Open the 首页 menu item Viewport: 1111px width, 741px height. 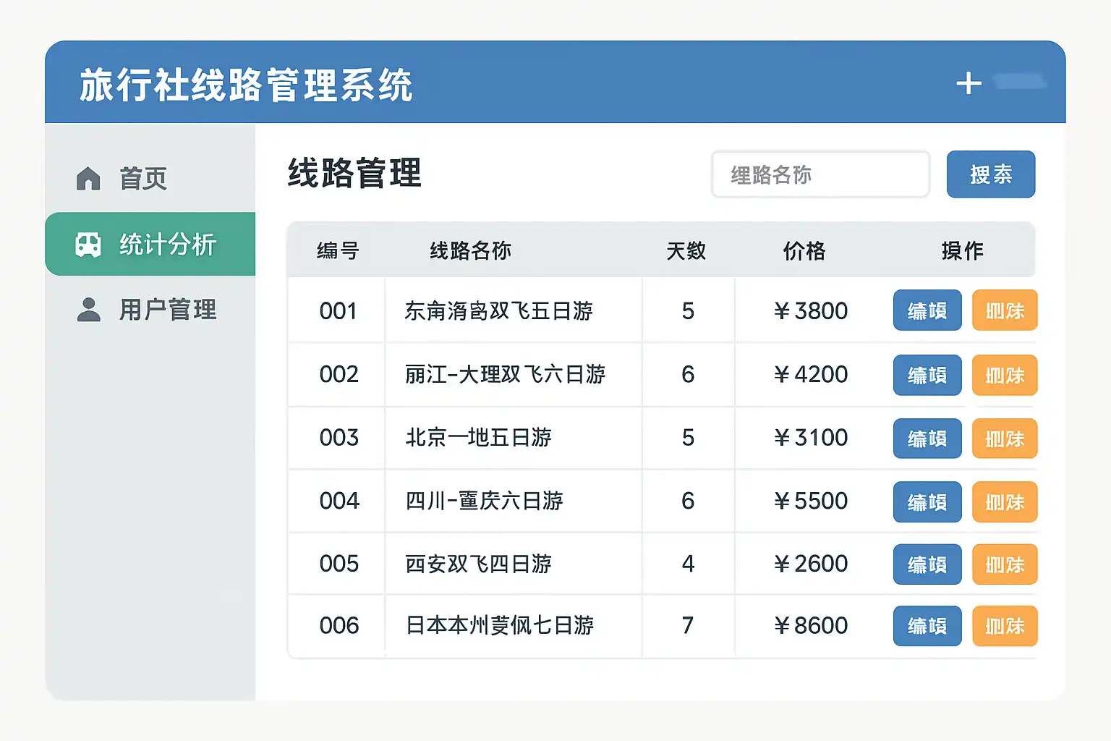coord(143,178)
